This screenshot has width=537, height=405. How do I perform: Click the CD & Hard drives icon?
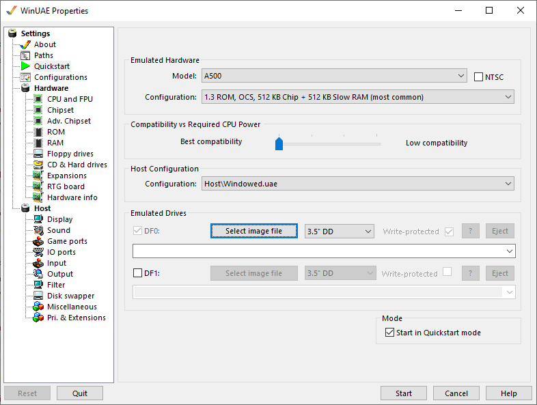click(38, 165)
